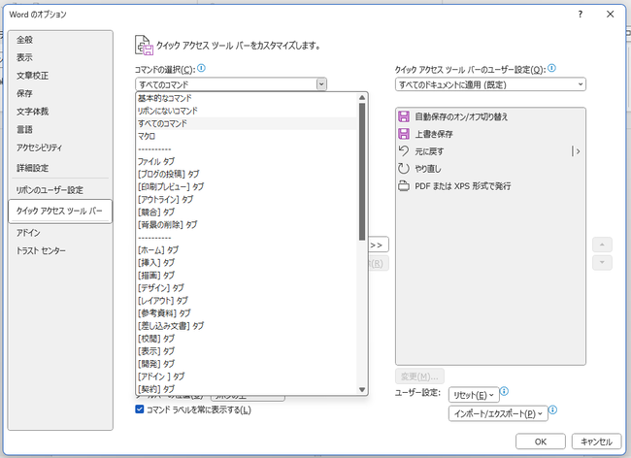Choose [校閲] タブ option
631x458 pixels.
click(246, 339)
